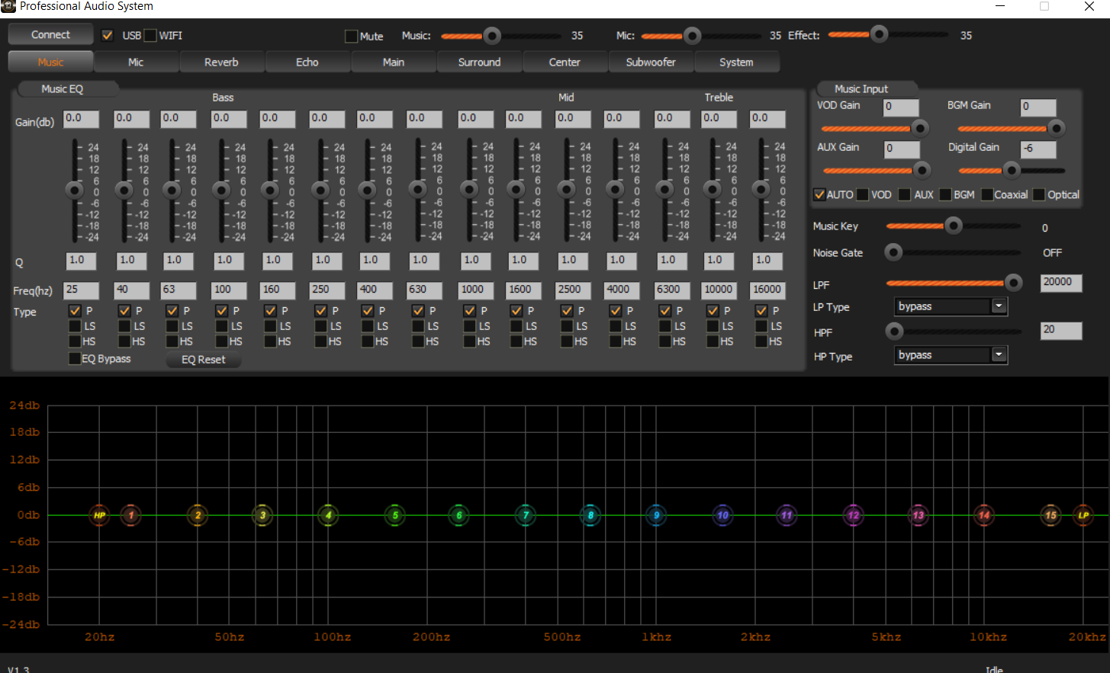Image resolution: width=1110 pixels, height=673 pixels.
Task: Check the Coaxial input checkbox
Action: pos(986,194)
